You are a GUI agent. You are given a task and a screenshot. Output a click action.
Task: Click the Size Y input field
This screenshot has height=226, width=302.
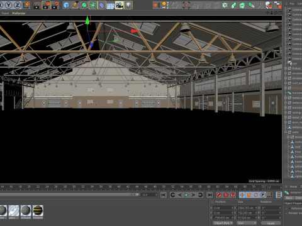click(247, 213)
